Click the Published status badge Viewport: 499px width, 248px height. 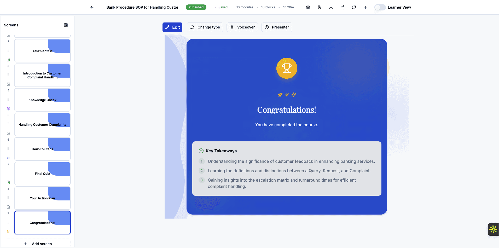pos(196,7)
